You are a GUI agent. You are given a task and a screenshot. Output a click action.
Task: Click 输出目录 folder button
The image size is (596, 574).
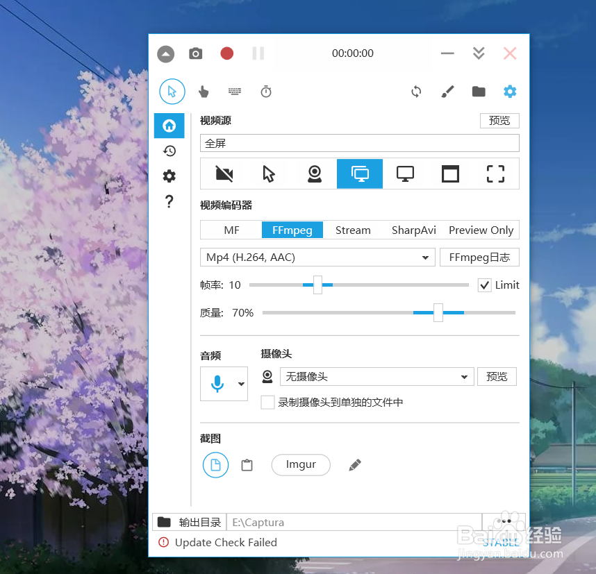tap(190, 523)
